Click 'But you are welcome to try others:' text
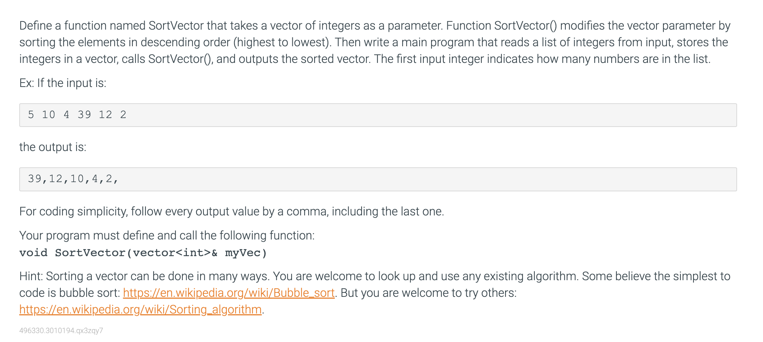 (x=428, y=293)
